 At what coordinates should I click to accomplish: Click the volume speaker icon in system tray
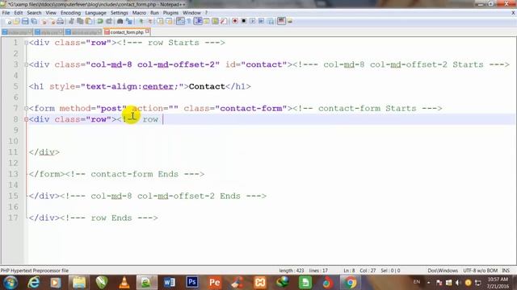(x=458, y=283)
